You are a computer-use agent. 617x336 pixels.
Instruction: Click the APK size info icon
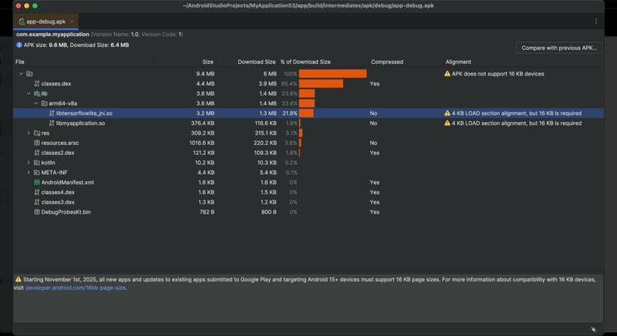pos(19,45)
